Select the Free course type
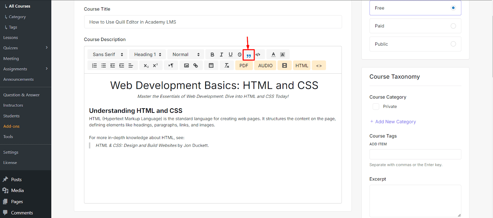This screenshot has width=493, height=218. pyautogui.click(x=415, y=8)
